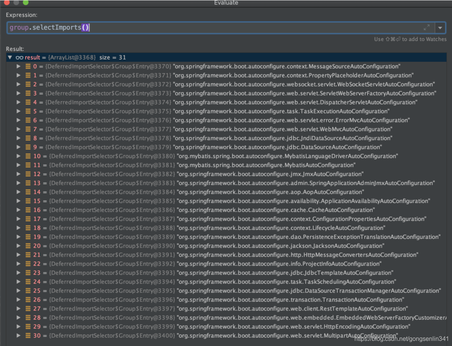This screenshot has height=346, width=452.
Task: Click field icon of entry 25
Action: coord(28,291)
